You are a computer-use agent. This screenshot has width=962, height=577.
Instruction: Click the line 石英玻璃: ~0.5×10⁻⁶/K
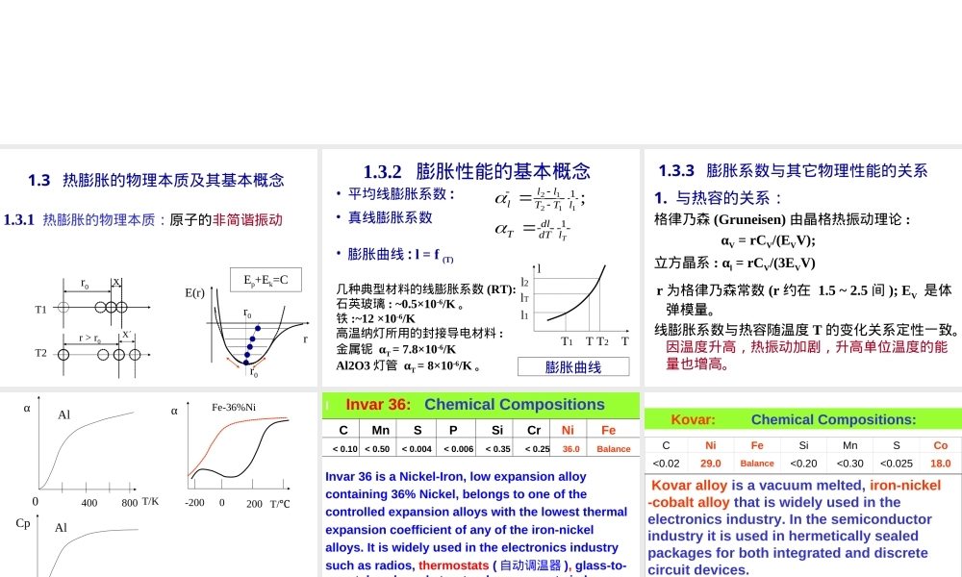(400, 304)
